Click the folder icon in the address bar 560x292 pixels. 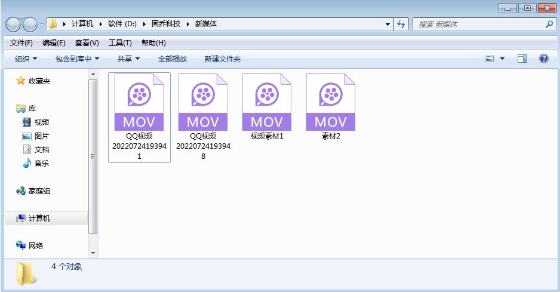[53, 24]
